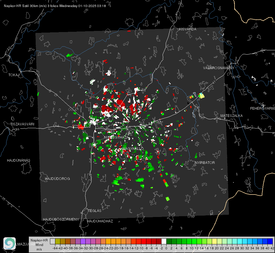275x253 pixels.
Task: Select the TÉGLÁS town label
Action: coord(95,211)
